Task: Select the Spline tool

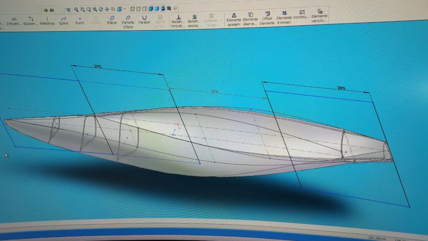Action: [64, 21]
